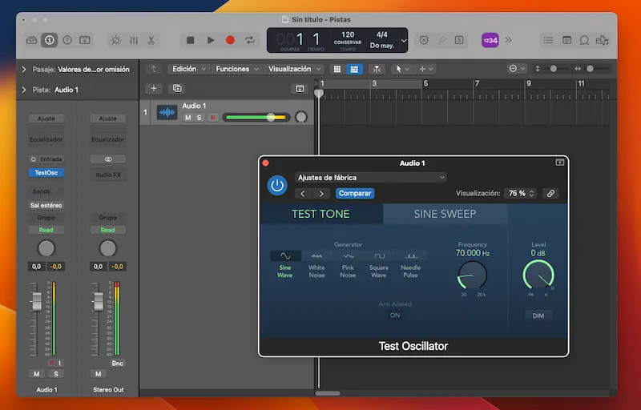
Task: Click the Replace mode X icon
Action: tap(424, 40)
